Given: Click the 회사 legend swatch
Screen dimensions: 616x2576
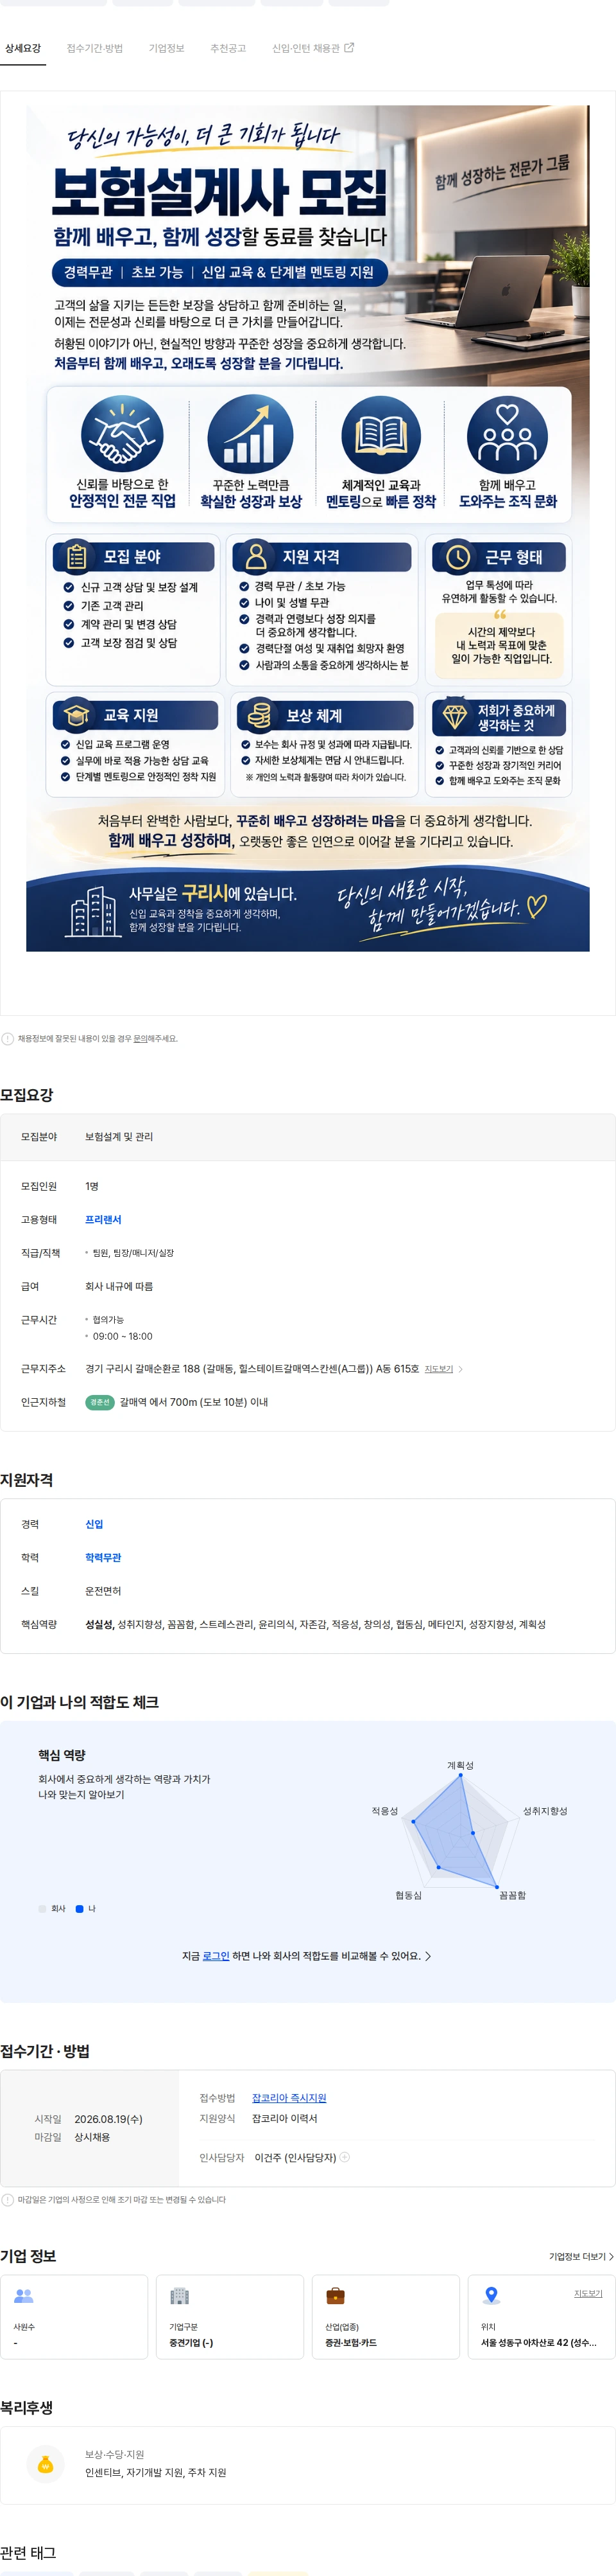Looking at the screenshot, I should (x=42, y=1909).
